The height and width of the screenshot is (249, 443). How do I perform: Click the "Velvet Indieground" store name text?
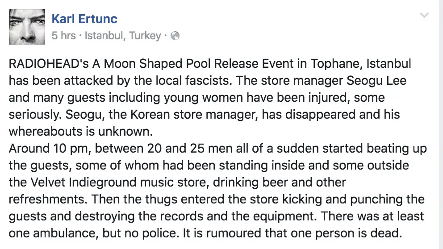click(x=84, y=183)
